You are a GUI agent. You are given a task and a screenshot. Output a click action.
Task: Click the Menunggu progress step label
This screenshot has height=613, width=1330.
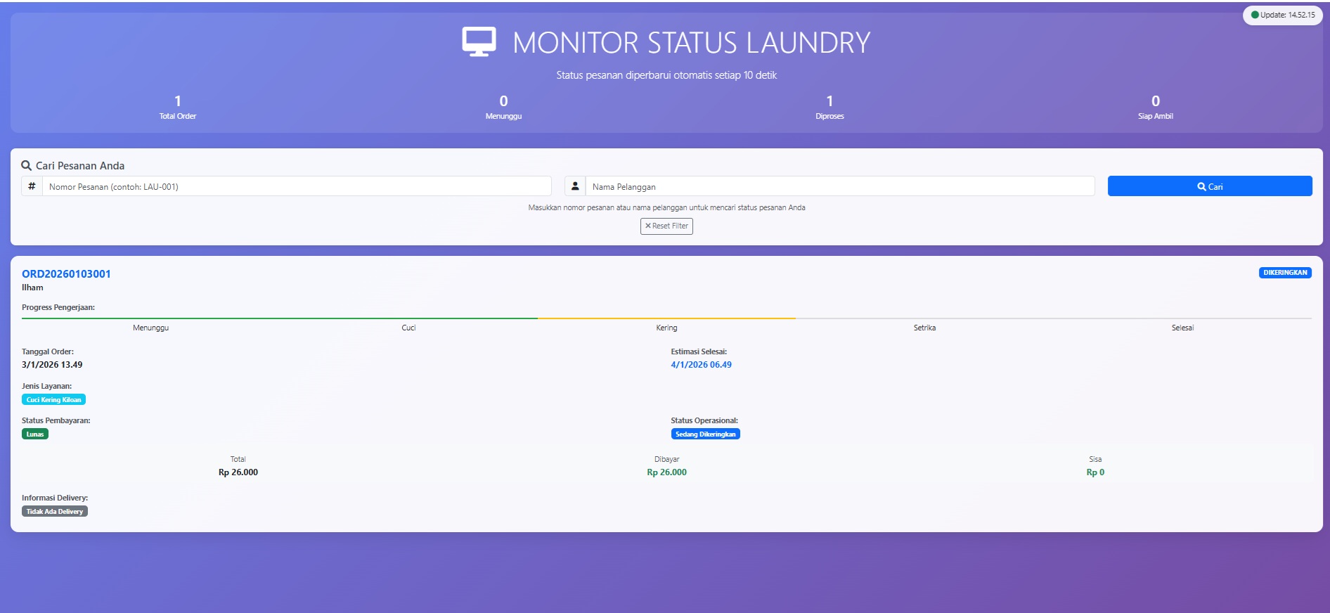coord(150,328)
